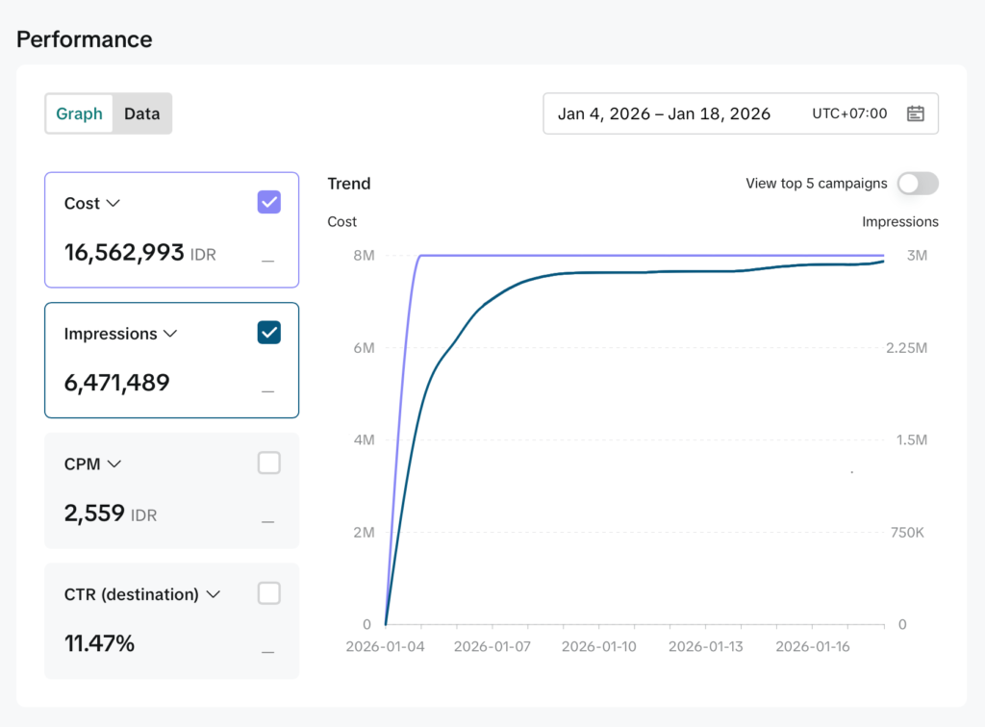Expand the CPM metric dropdown chevron
The height and width of the screenshot is (727, 985).
pyautogui.click(x=114, y=464)
